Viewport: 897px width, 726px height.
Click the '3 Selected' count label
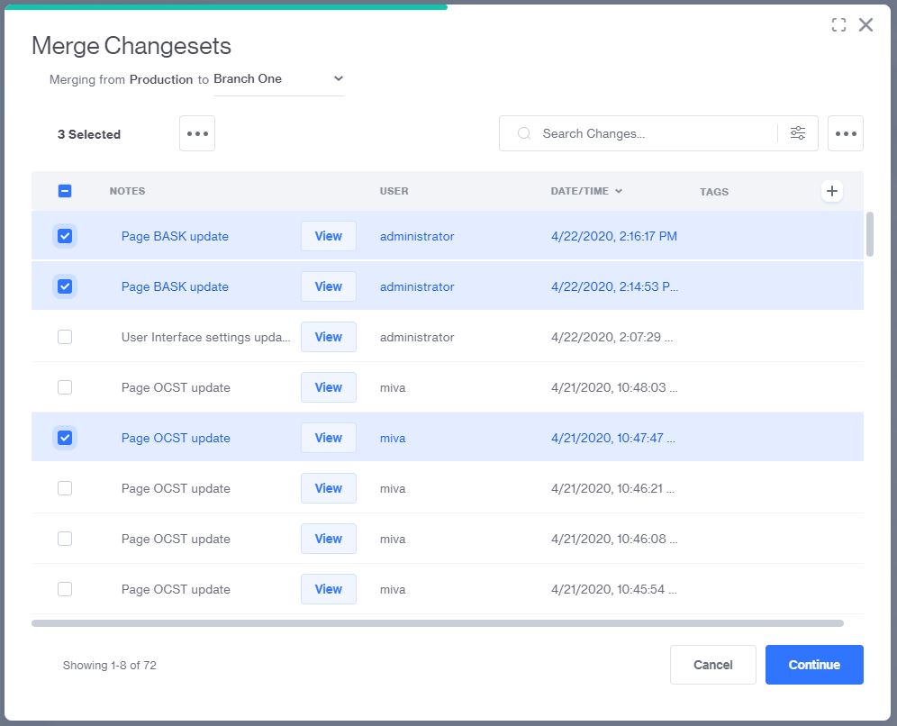[88, 134]
